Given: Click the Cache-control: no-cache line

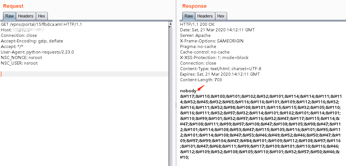Looking at the screenshot, I should [205, 52].
